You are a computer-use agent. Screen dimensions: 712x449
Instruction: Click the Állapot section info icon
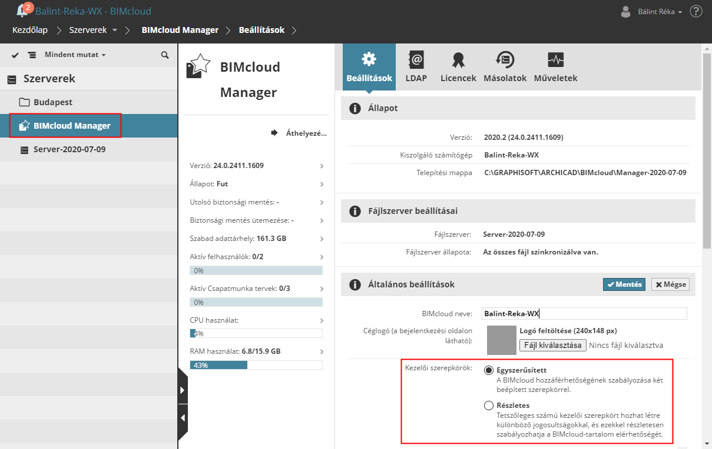tap(355, 108)
